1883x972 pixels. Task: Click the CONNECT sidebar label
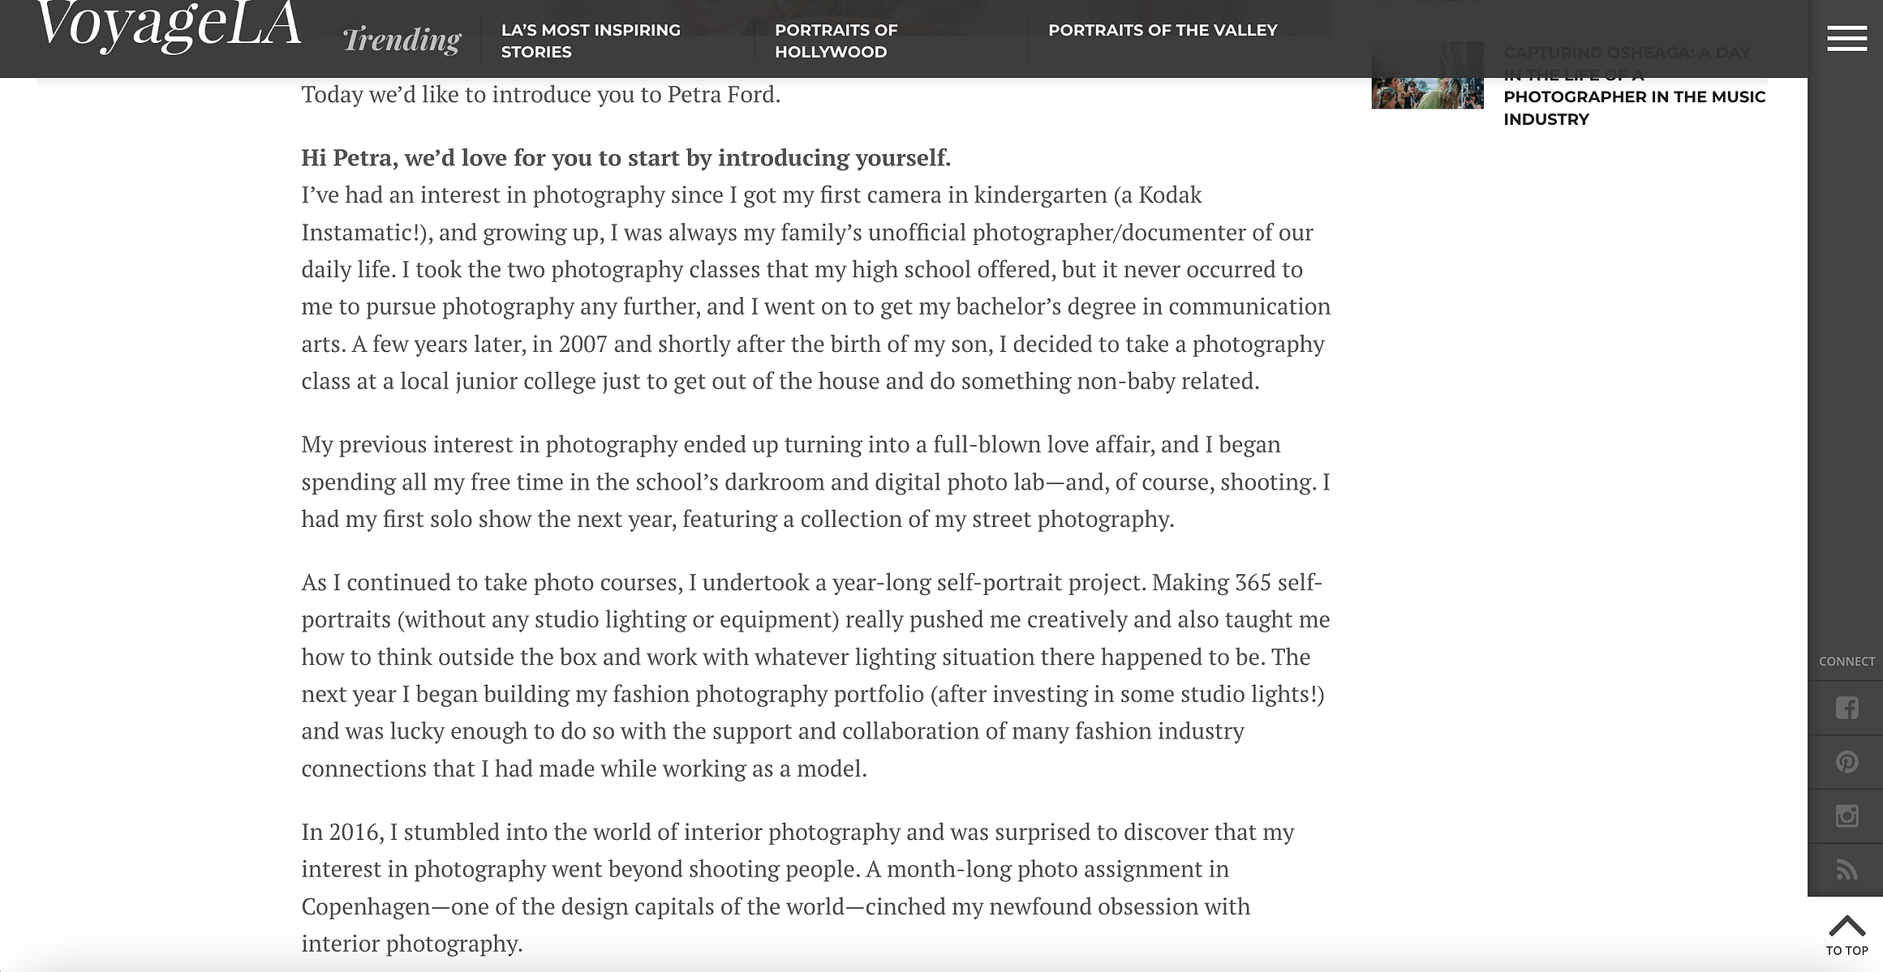[x=1846, y=662]
